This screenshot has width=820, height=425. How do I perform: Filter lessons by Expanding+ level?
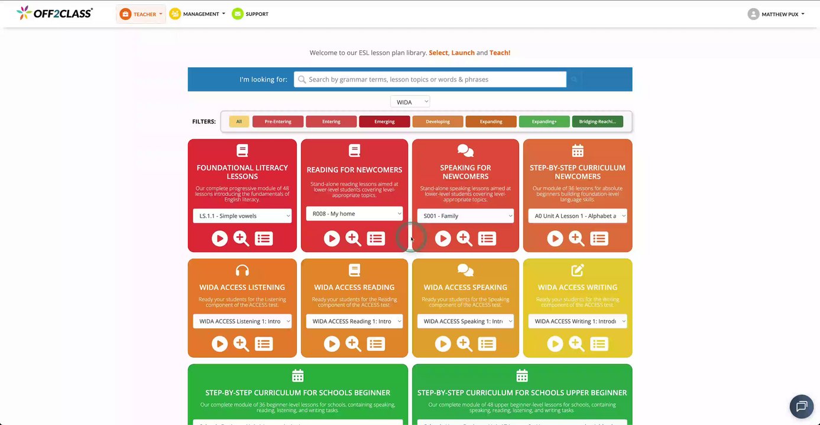click(544, 122)
